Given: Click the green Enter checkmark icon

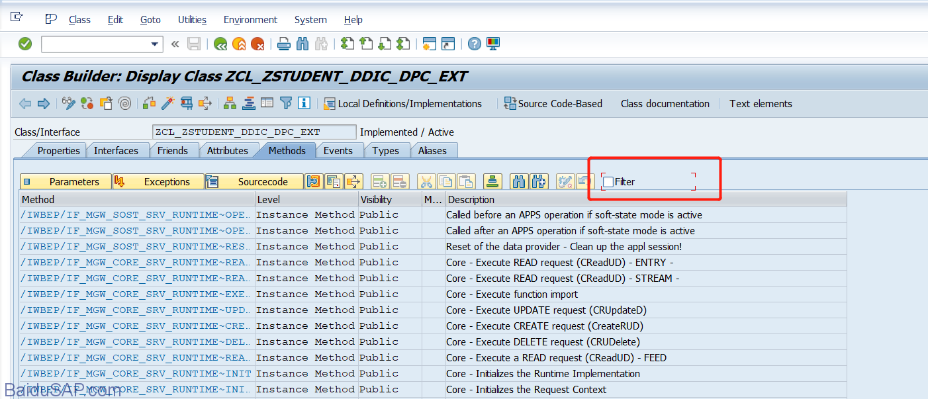Looking at the screenshot, I should 25,44.
